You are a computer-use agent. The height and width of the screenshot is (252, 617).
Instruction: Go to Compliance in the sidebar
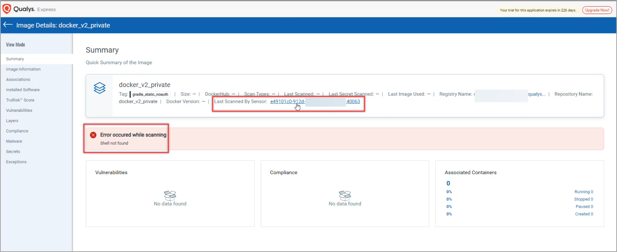pyautogui.click(x=17, y=131)
